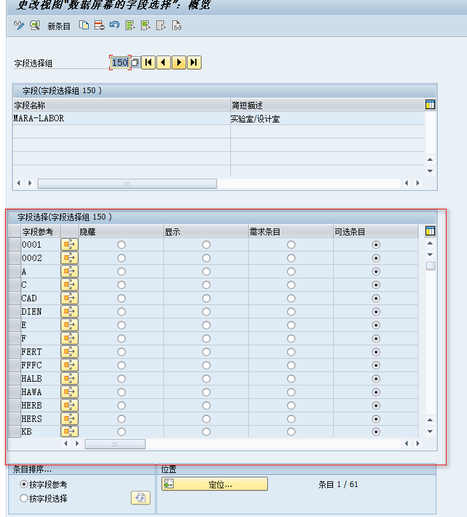Click down scroll arrow of upper 字段 table
The image size is (467, 517).
430,171
